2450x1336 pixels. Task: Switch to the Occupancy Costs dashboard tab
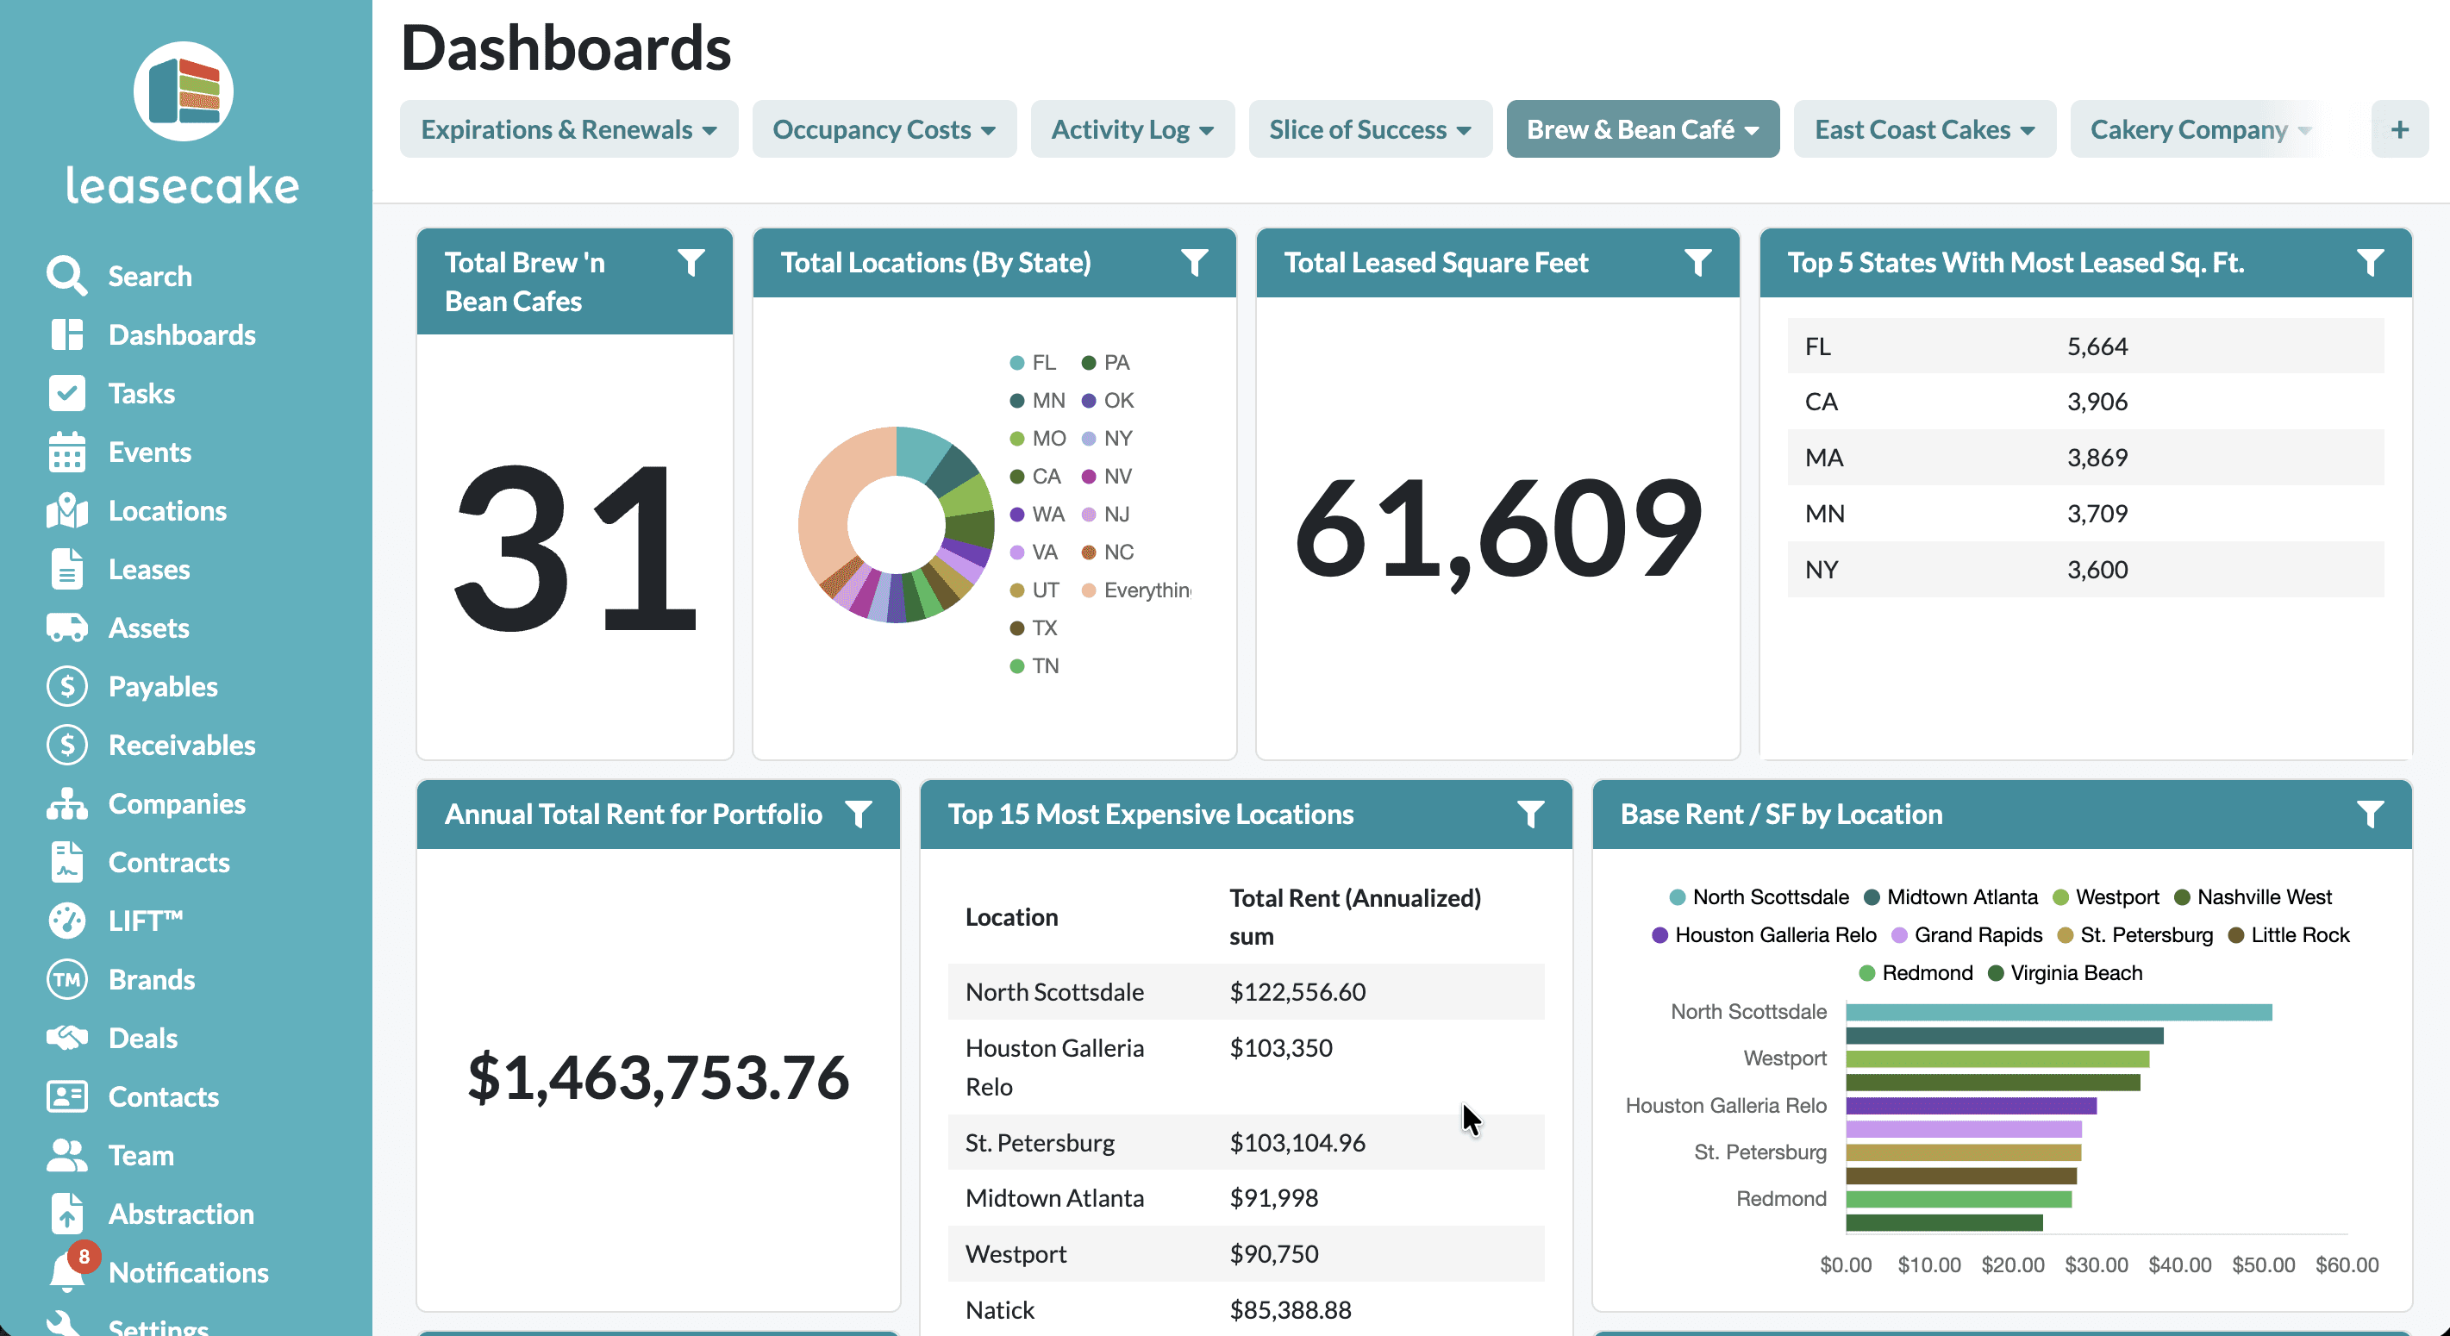[872, 129]
